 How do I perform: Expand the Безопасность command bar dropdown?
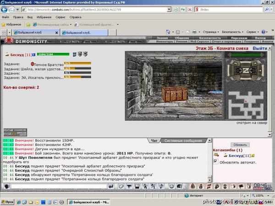(232, 32)
